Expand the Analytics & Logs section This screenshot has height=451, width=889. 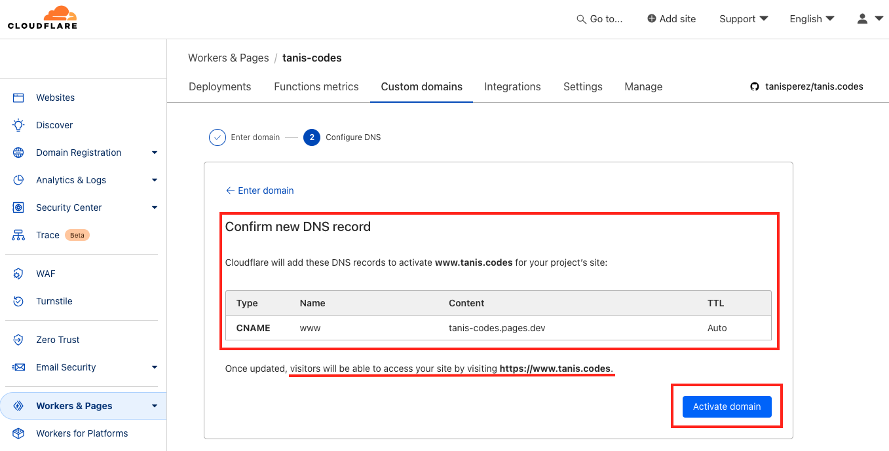[155, 180]
